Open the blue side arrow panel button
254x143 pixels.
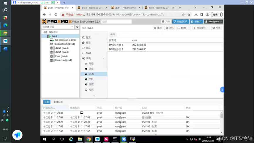click(222, 90)
